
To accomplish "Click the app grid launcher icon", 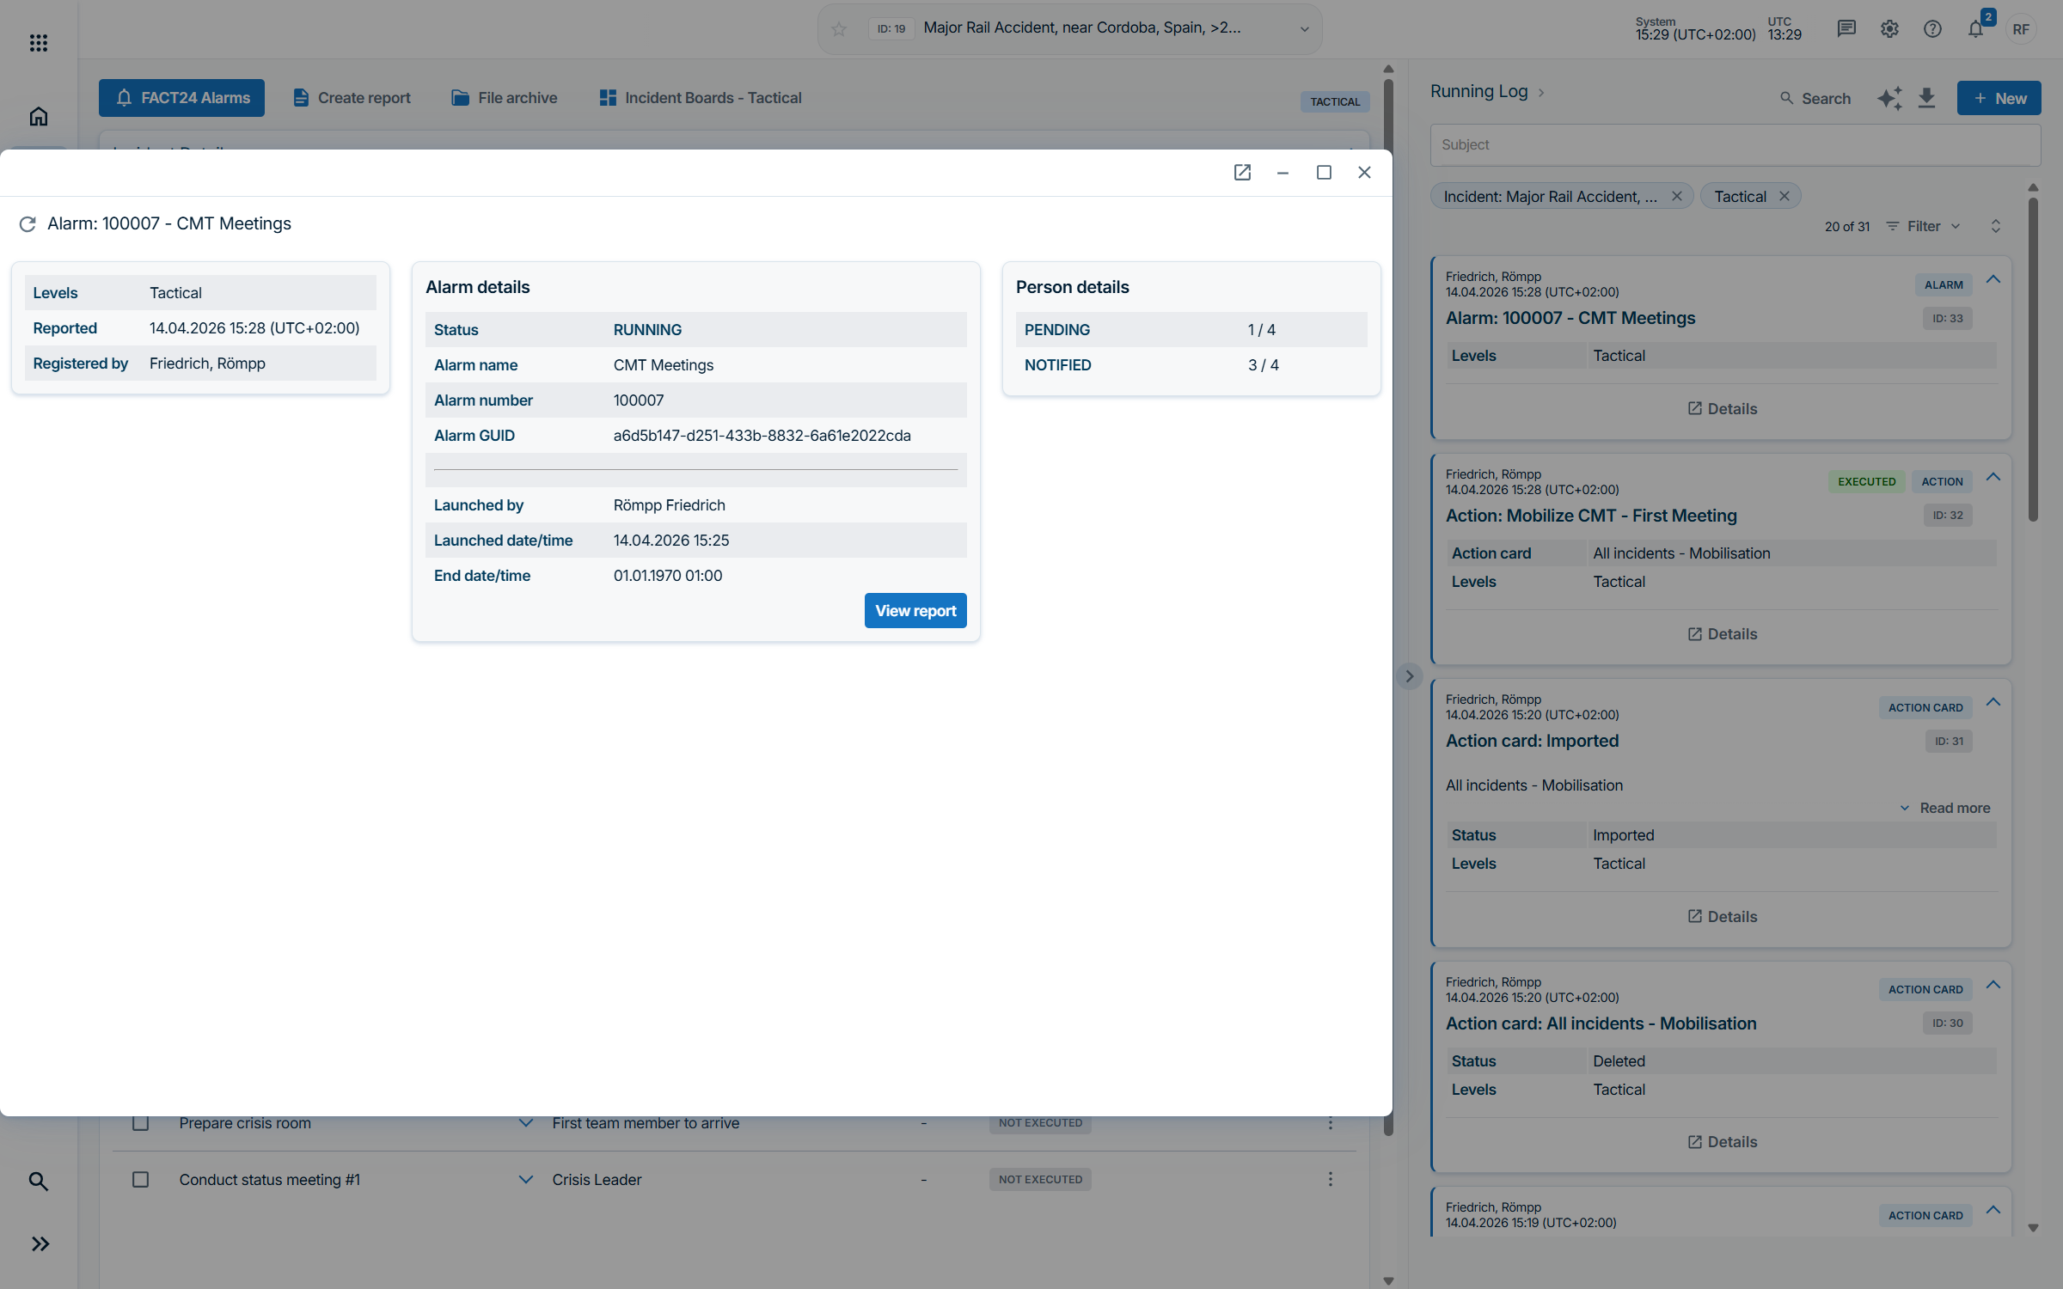I will [39, 43].
